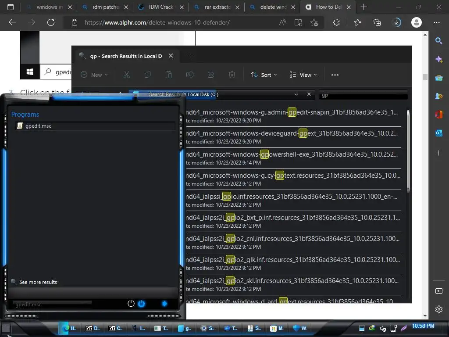Click the Edge sidebar search icon
The image size is (449, 337).
pos(438,41)
